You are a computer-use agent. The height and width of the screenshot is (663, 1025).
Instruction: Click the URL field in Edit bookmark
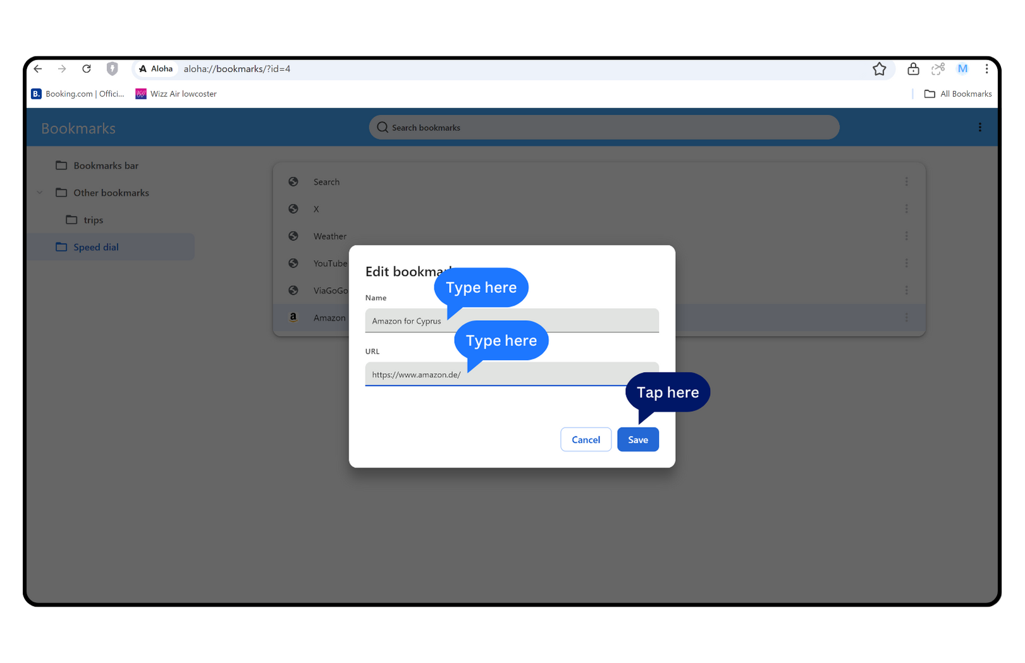point(512,375)
